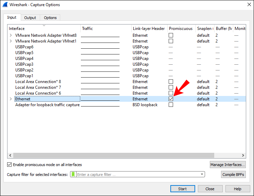Expand the VMware Network Adapter VMnet8 row
Image resolution: width=254 pixels, height=196 pixels.
(11, 35)
